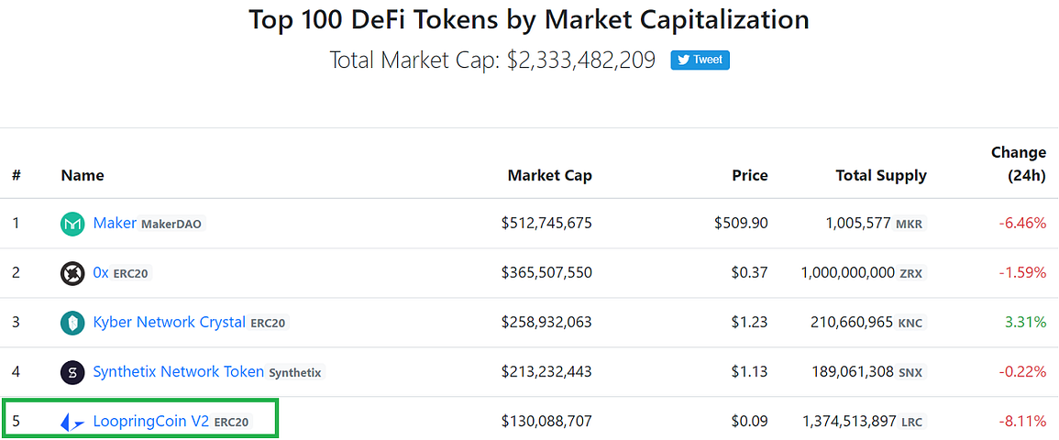Open Kyber Network Crystal token link

click(170, 322)
